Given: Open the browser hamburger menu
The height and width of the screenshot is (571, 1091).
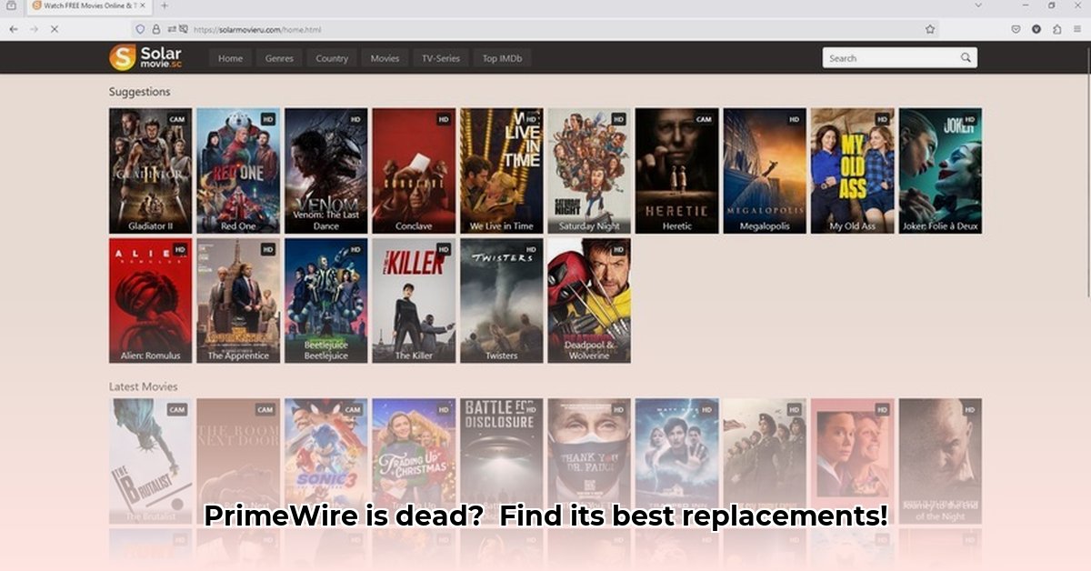Looking at the screenshot, I should coord(1077,29).
